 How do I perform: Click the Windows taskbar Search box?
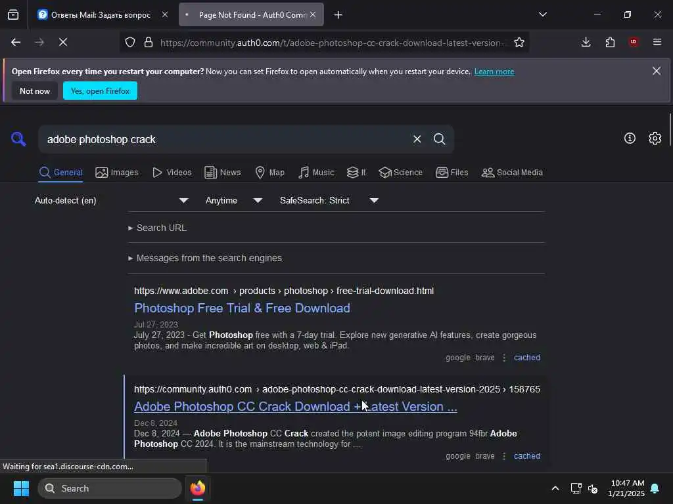coord(110,488)
